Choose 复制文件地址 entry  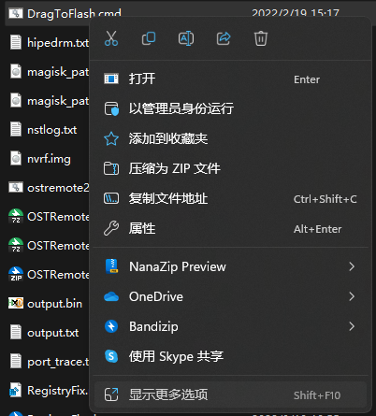(231, 198)
